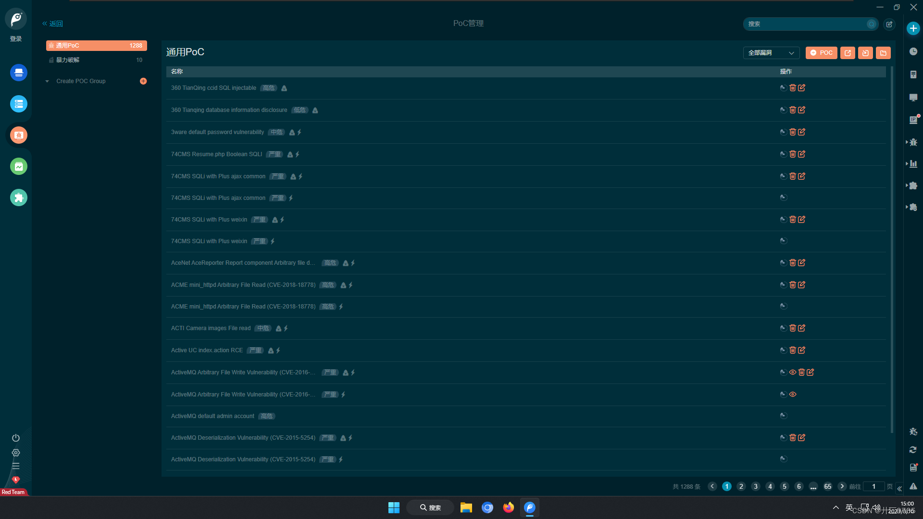The image size is (923, 519).
Task: Edit the 3ware default password PoC
Action: pyautogui.click(x=801, y=132)
